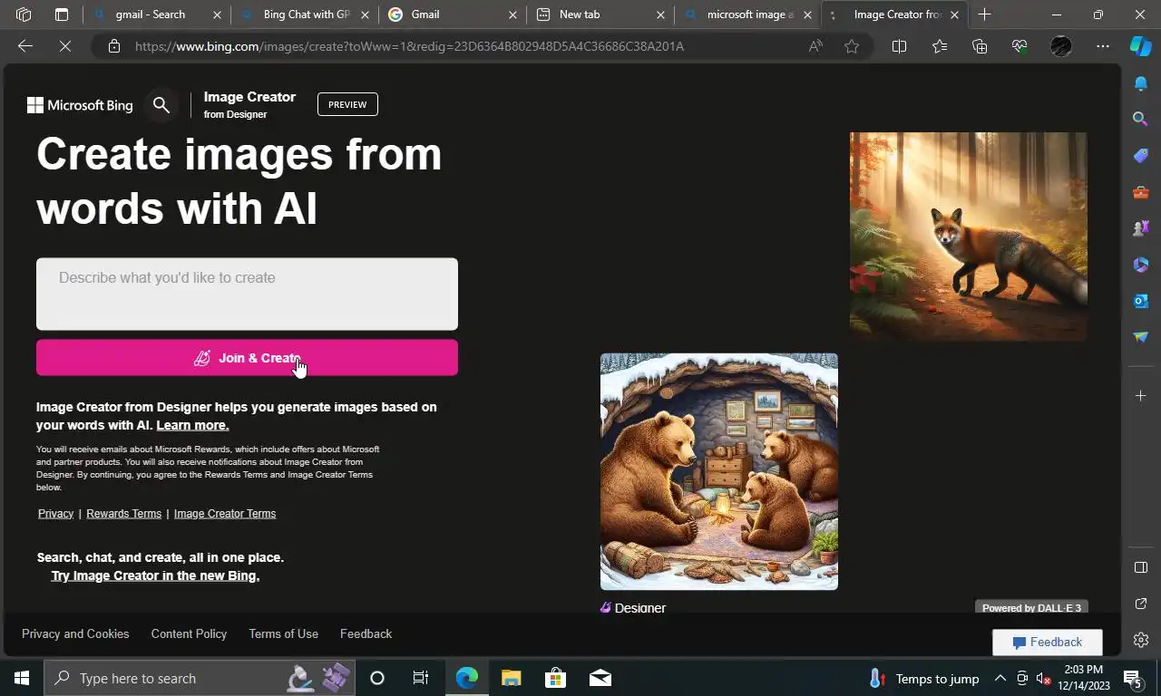Screen dimensions: 1161x696
Task: Open Read aloud icon in address bar
Action: pos(815,46)
